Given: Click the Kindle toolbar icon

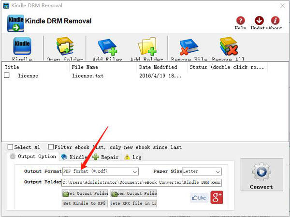Looking at the screenshot, I should click(22, 46).
